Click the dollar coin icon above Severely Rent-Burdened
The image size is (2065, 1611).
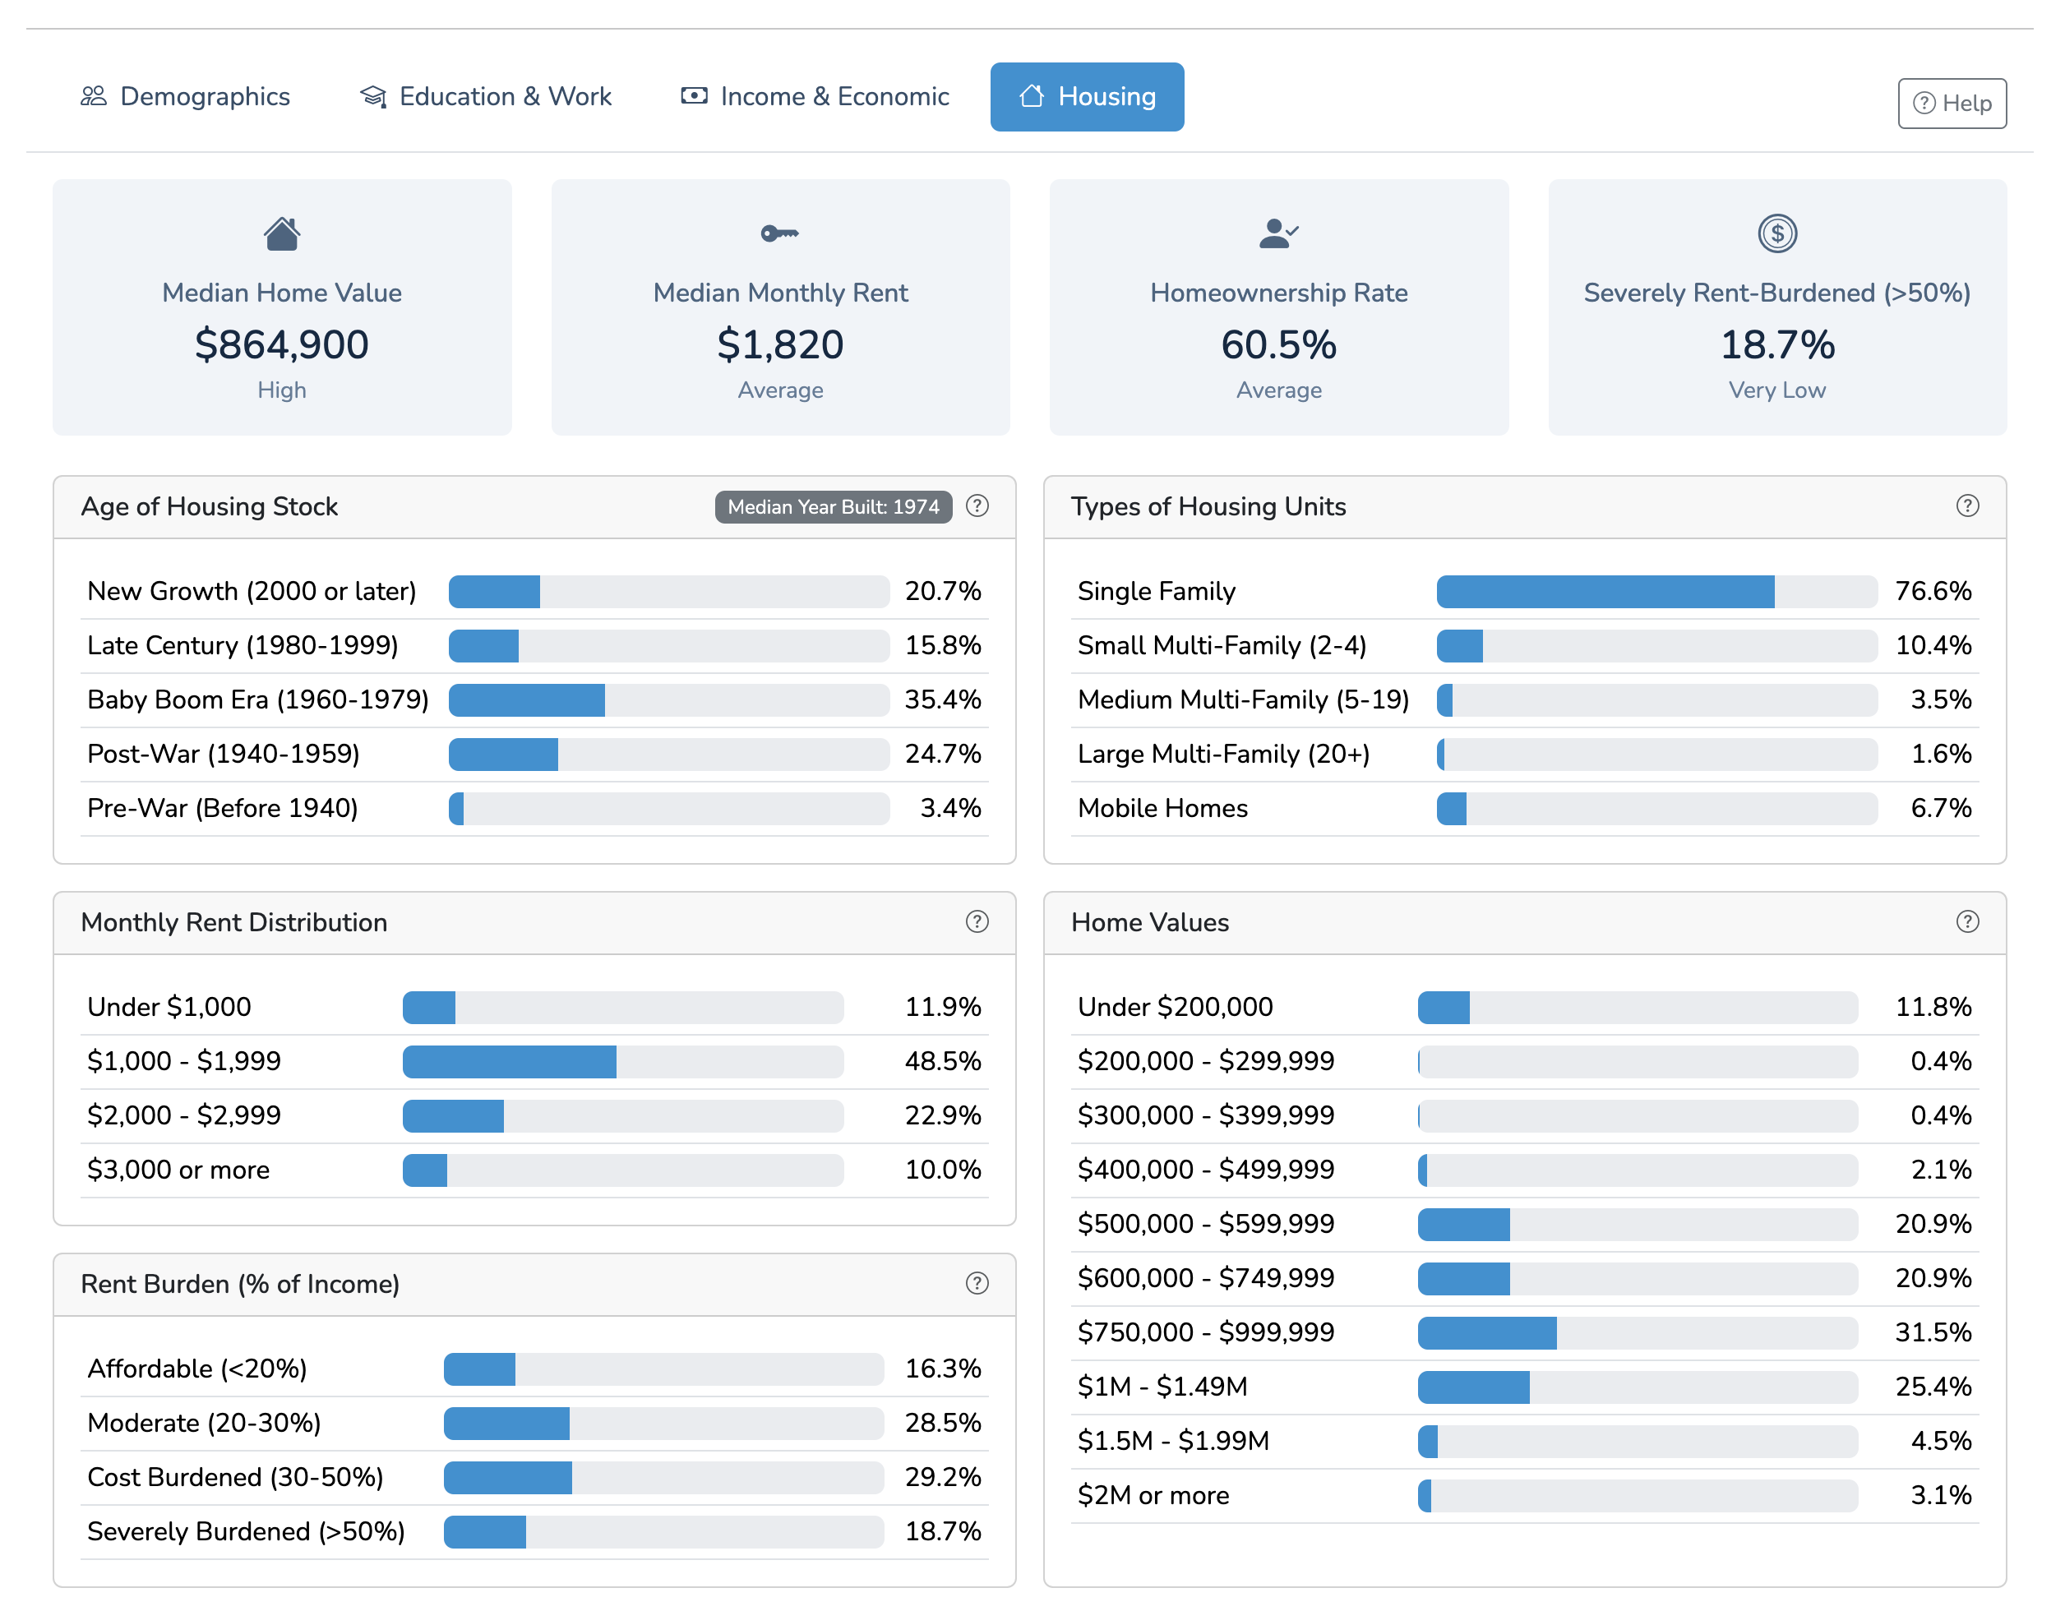click(1776, 233)
